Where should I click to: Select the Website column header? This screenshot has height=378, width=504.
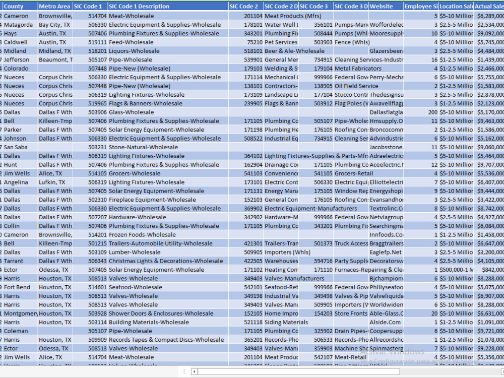386,7
